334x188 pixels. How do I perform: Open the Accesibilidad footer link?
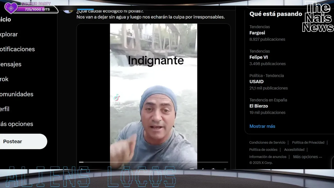pos(294,150)
